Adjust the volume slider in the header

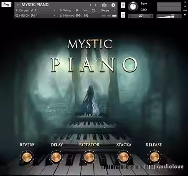[x=169, y=16]
